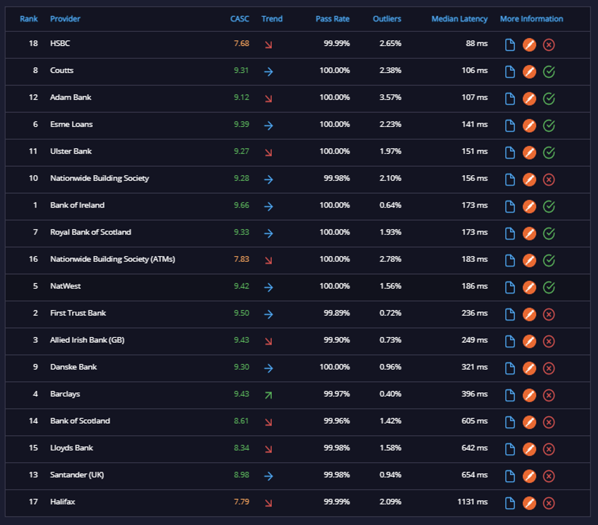Click the blue trend arrow for Danske Bank
The width and height of the screenshot is (598, 525).
269,368
